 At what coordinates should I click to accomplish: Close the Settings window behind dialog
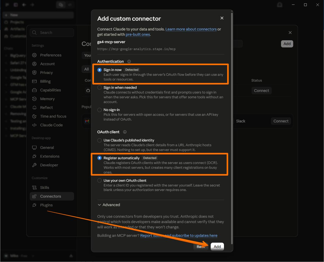pyautogui.click(x=290, y=33)
